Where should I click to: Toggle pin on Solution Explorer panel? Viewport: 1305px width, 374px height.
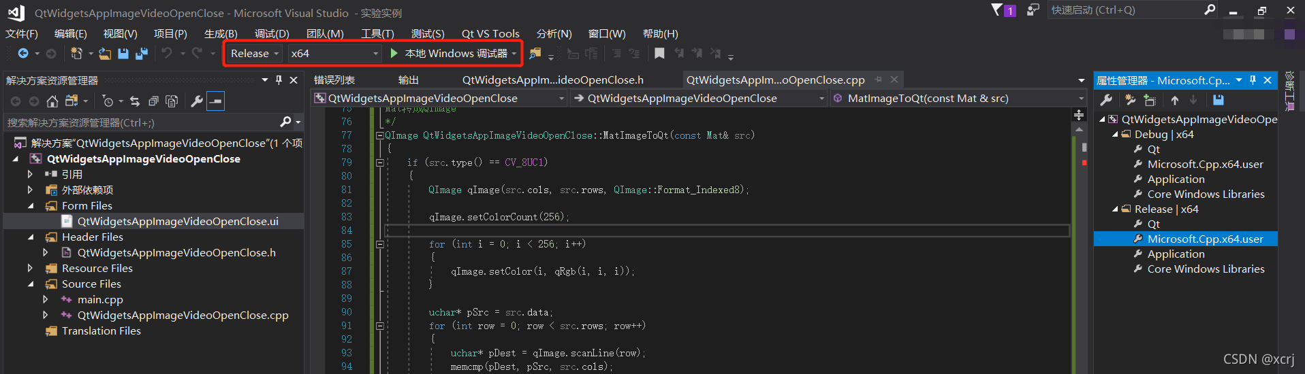click(279, 80)
